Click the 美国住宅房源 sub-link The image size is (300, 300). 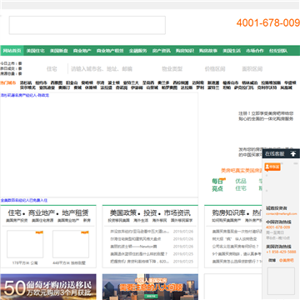42,220
